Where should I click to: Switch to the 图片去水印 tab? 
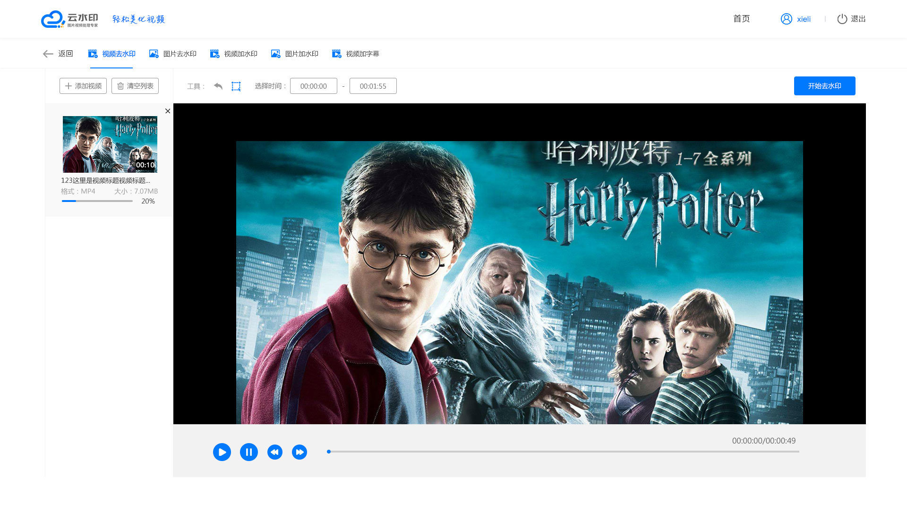tap(172, 54)
